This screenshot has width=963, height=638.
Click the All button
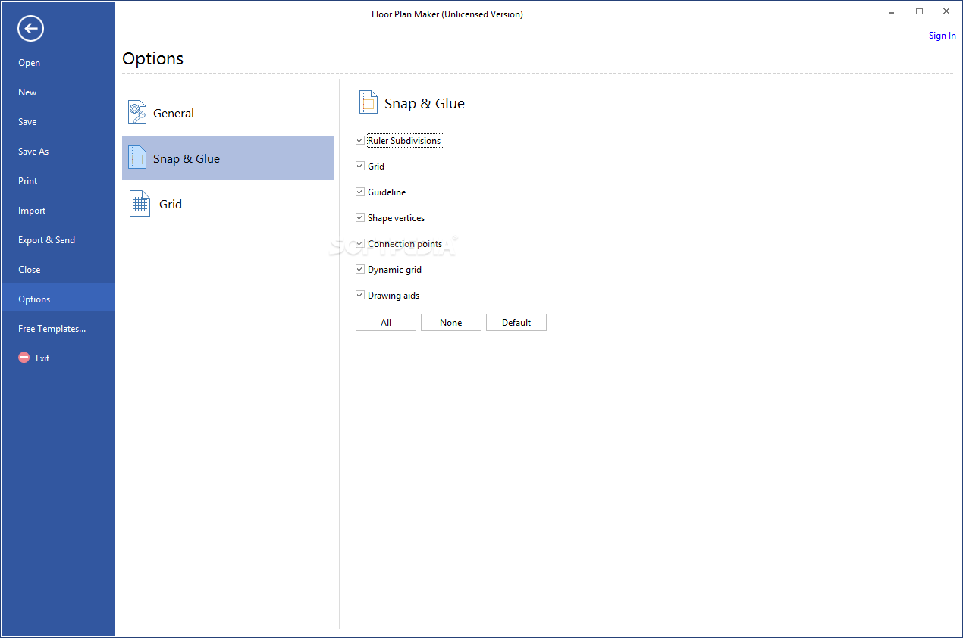tap(386, 323)
